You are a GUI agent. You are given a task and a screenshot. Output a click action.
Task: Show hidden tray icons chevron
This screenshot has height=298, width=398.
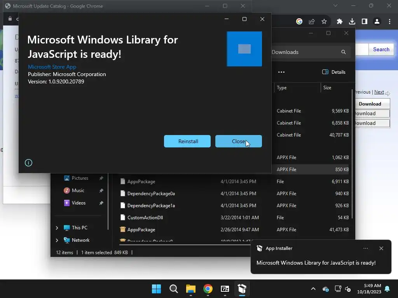[313, 289]
